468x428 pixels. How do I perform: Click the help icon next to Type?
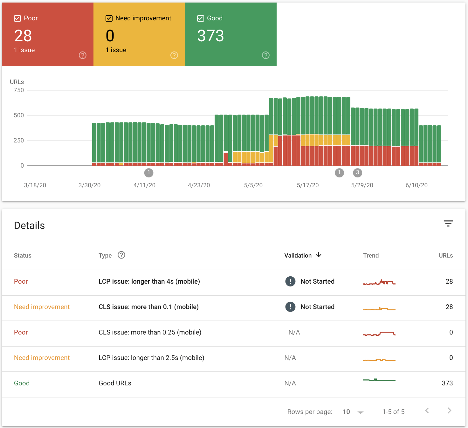(x=121, y=255)
